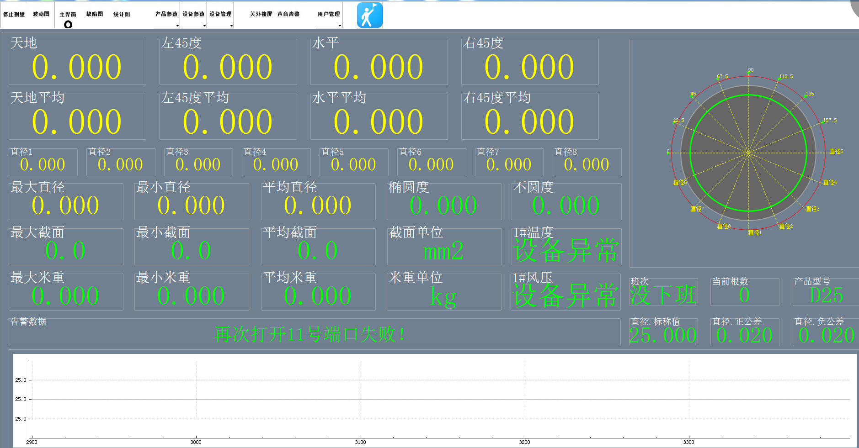
Task: Open the 缺陷图 view
Action: point(95,14)
